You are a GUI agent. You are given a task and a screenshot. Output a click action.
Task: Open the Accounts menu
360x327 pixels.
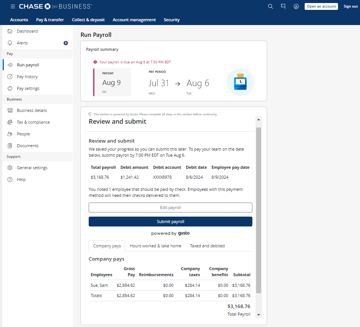(19, 20)
